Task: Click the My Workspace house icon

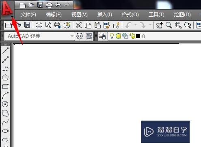Action: [89, 36]
